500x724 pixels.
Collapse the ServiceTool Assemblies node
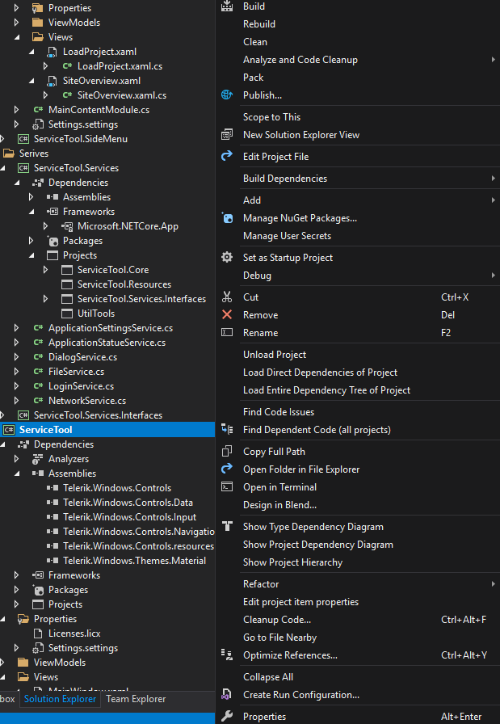17,474
